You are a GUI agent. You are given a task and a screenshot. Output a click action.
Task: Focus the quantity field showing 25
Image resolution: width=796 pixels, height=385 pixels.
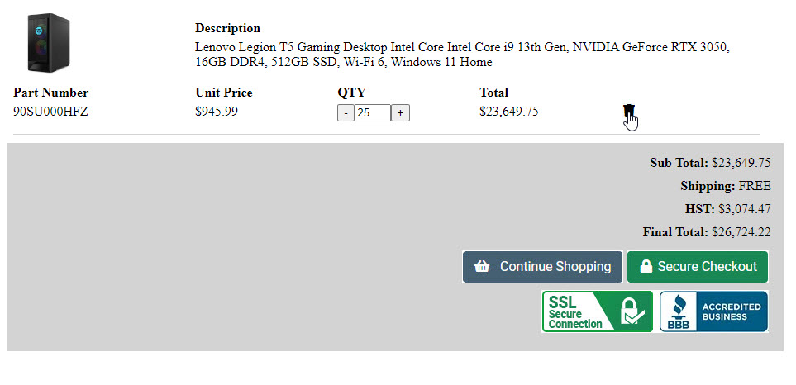coord(372,112)
